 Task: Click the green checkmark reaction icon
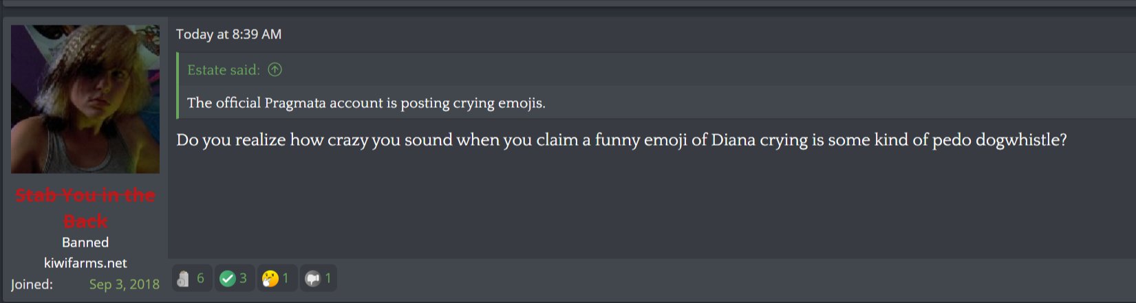click(x=227, y=278)
